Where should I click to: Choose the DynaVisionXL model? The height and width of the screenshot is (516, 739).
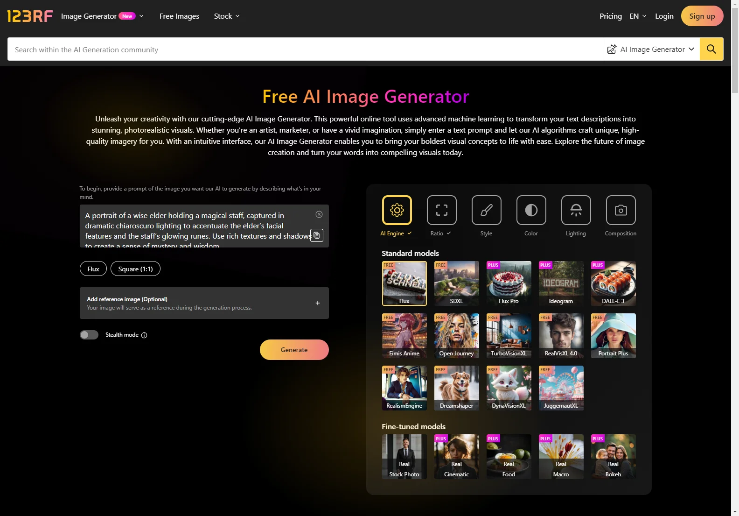pos(509,388)
